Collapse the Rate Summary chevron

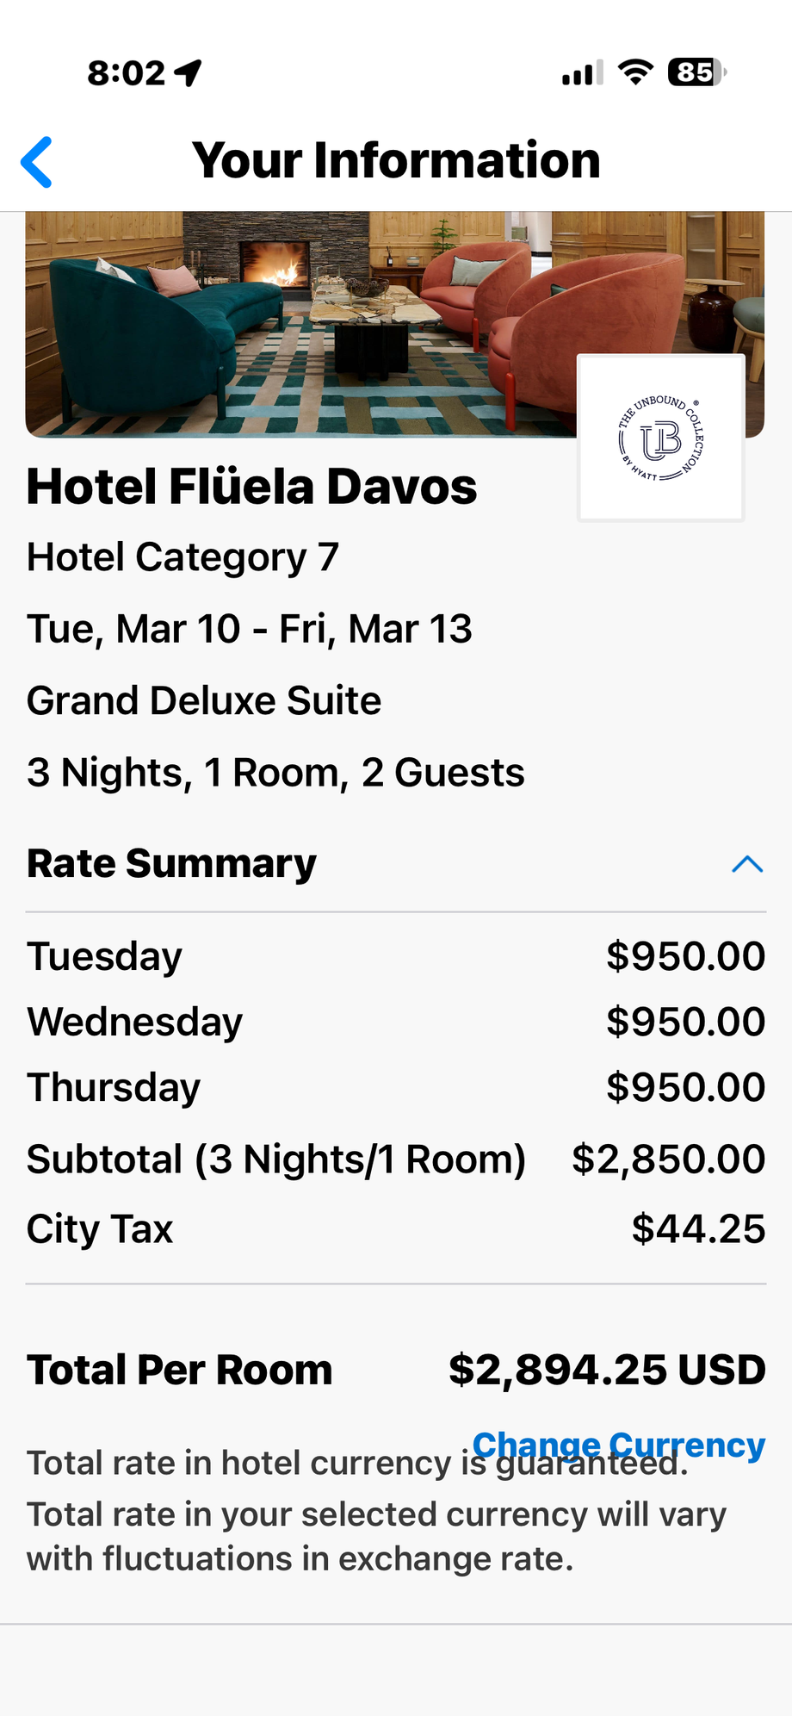[x=746, y=864]
